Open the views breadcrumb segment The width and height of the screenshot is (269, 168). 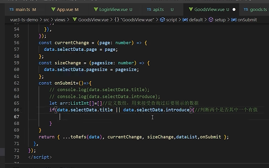point(60,20)
